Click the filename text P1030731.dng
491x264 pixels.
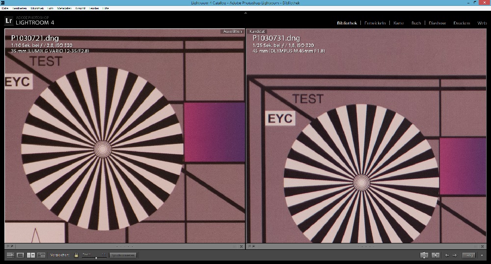point(276,38)
